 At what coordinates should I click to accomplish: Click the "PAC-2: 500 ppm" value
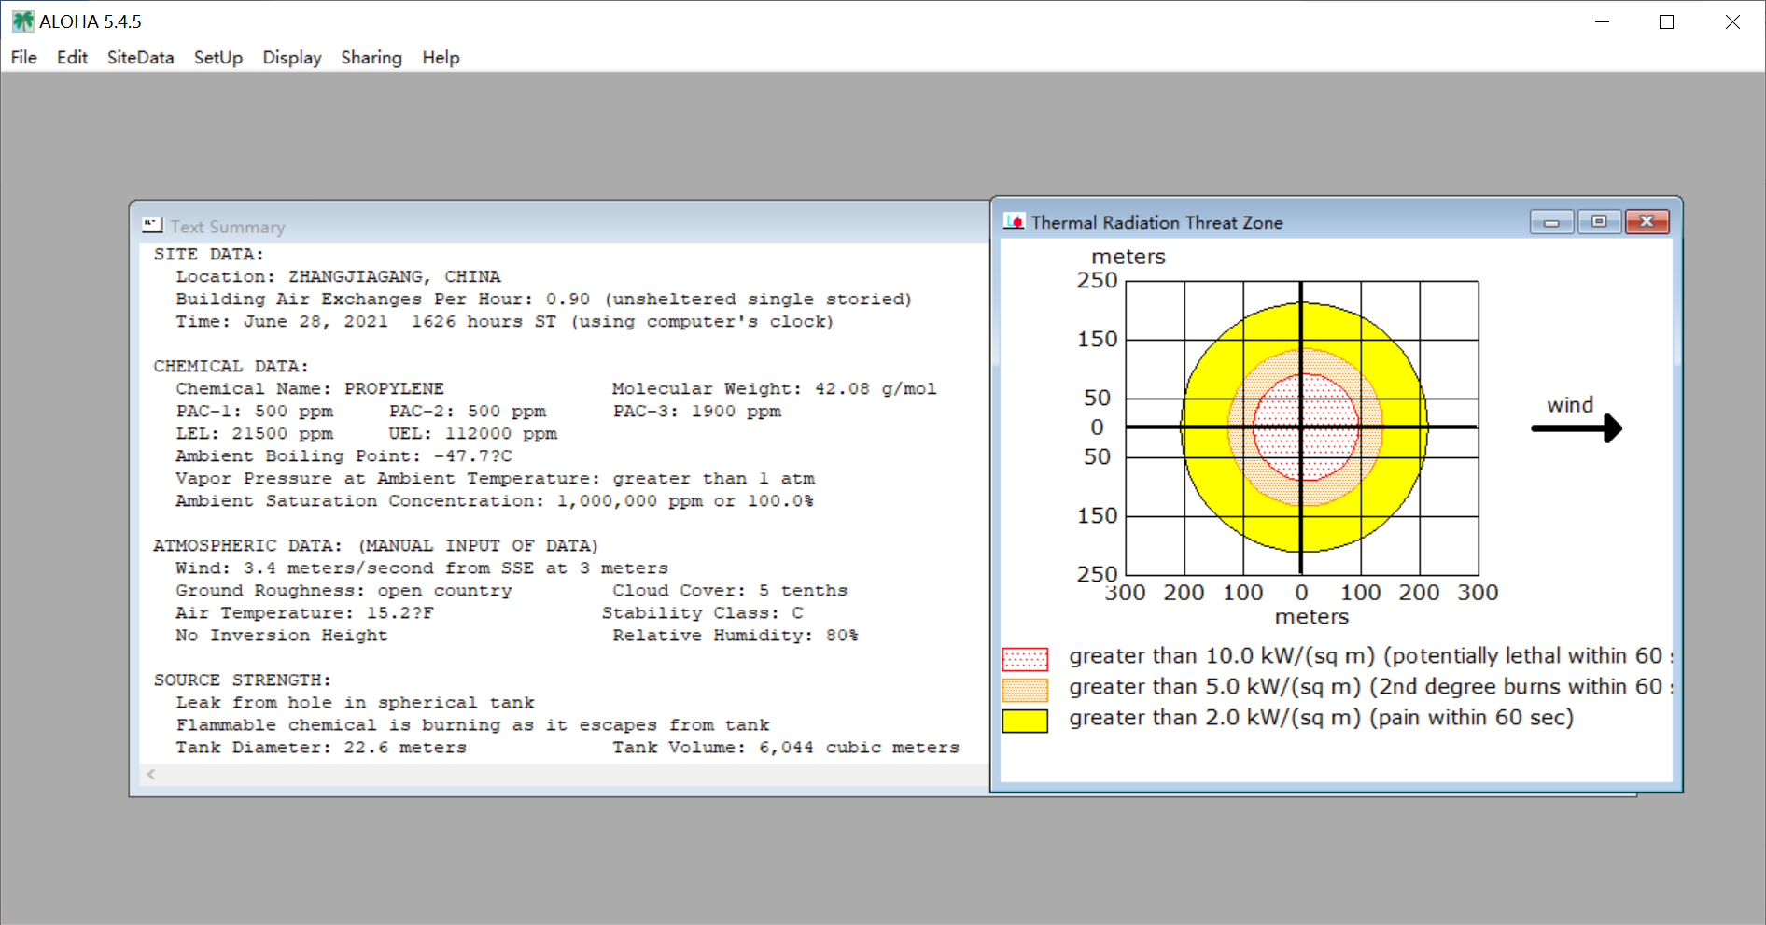(468, 411)
